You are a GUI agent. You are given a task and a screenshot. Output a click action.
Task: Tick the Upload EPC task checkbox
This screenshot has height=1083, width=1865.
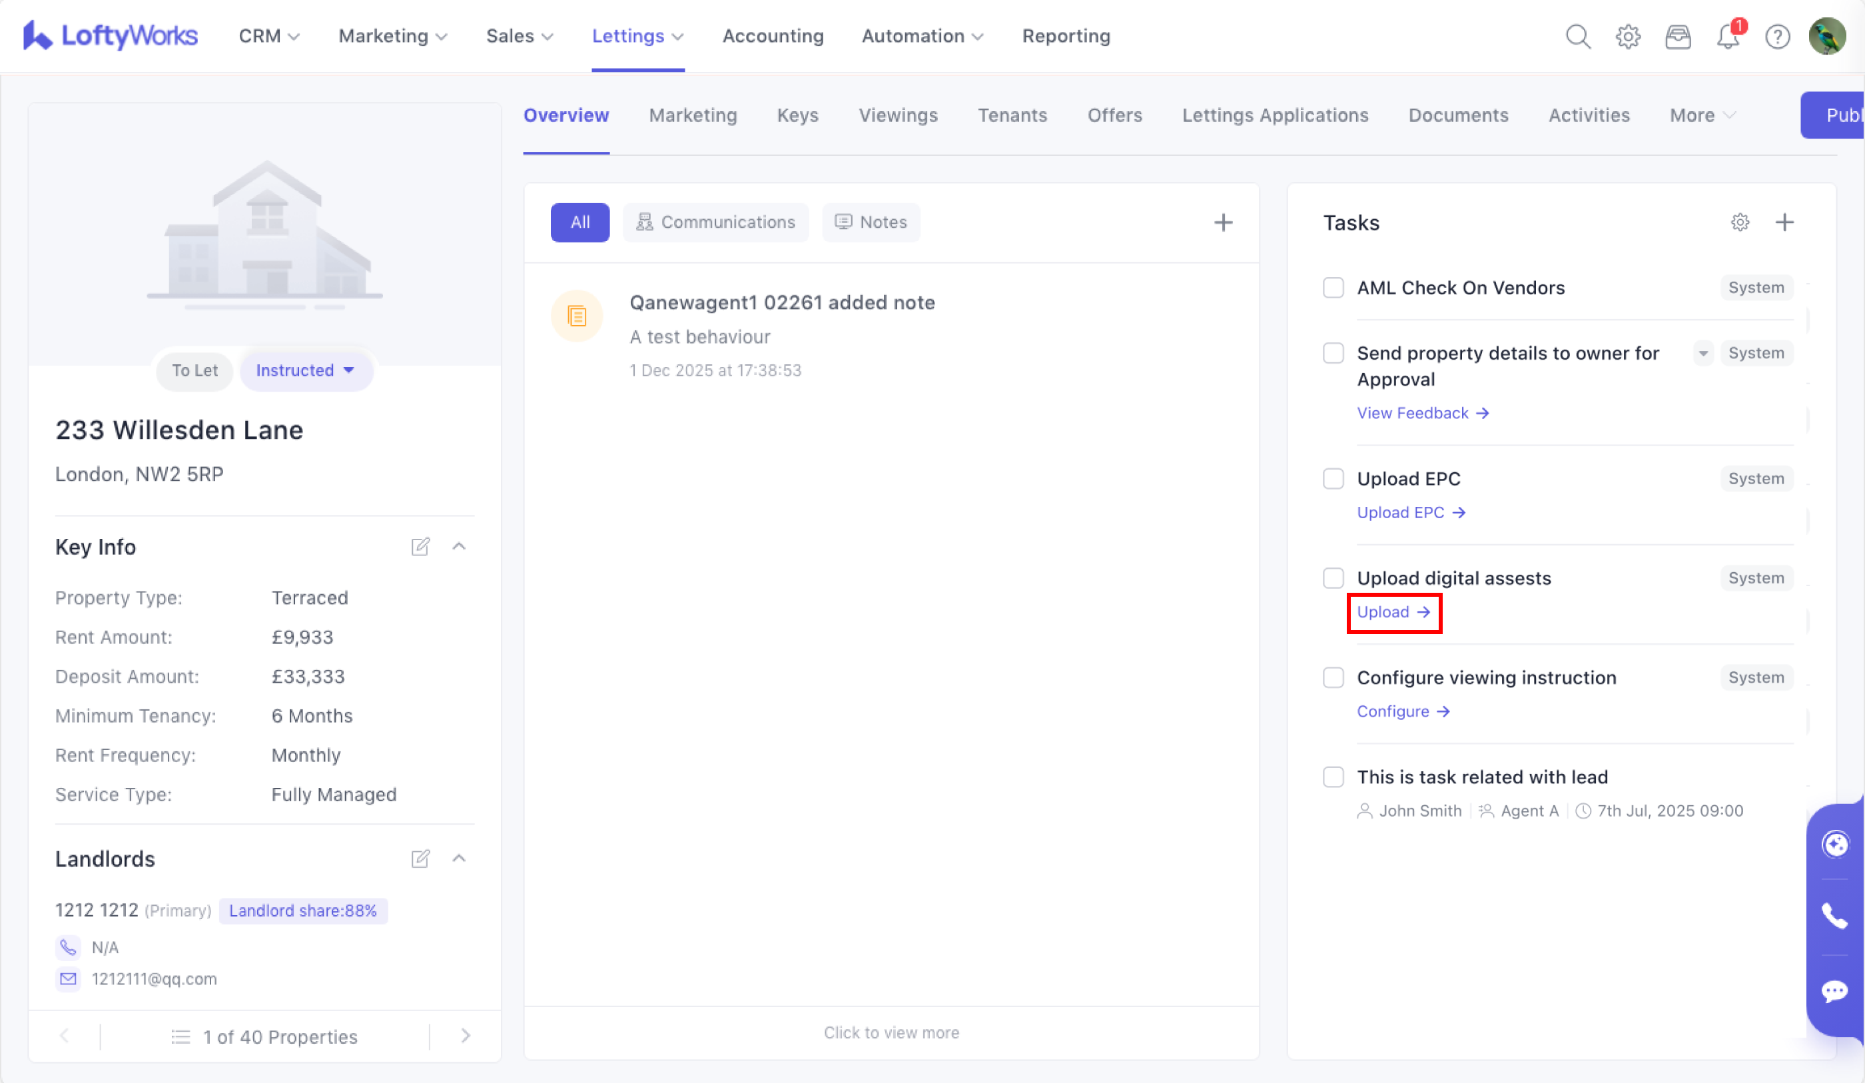coord(1333,478)
